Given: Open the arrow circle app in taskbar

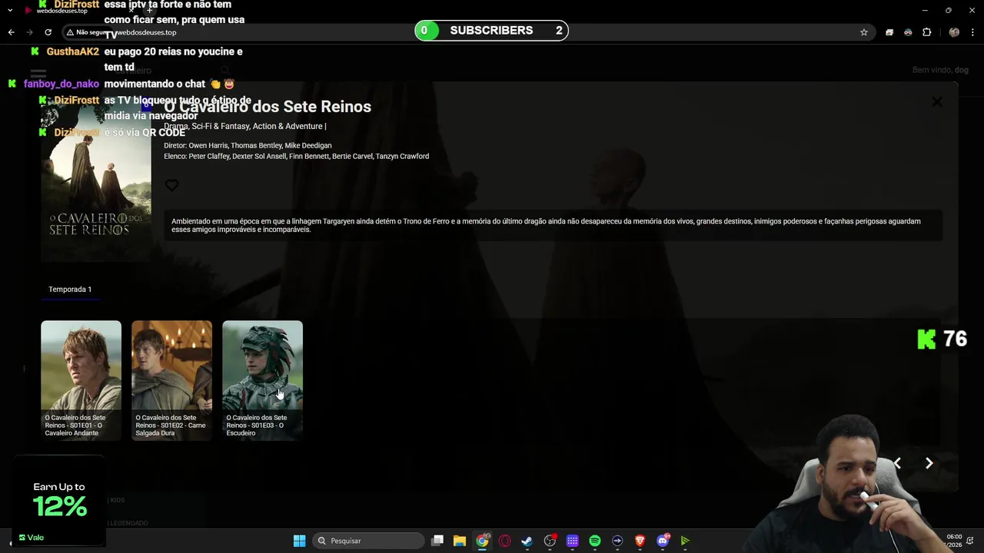Looking at the screenshot, I should point(617,541).
